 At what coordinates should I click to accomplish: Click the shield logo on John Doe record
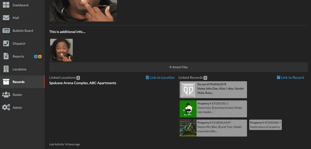click(x=188, y=90)
